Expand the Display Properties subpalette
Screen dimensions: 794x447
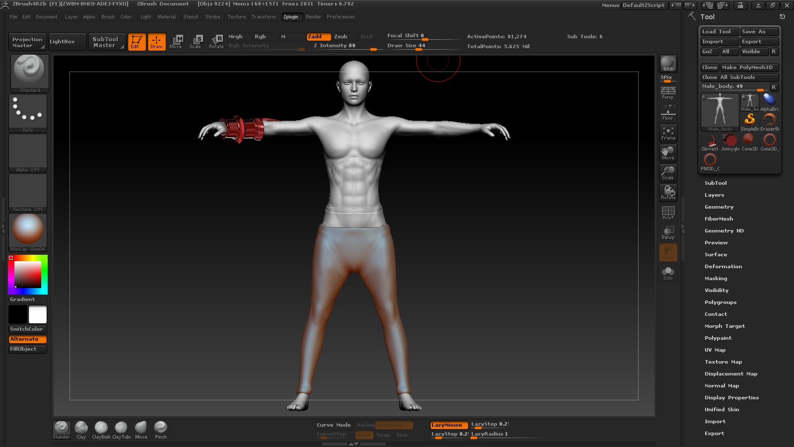click(731, 398)
